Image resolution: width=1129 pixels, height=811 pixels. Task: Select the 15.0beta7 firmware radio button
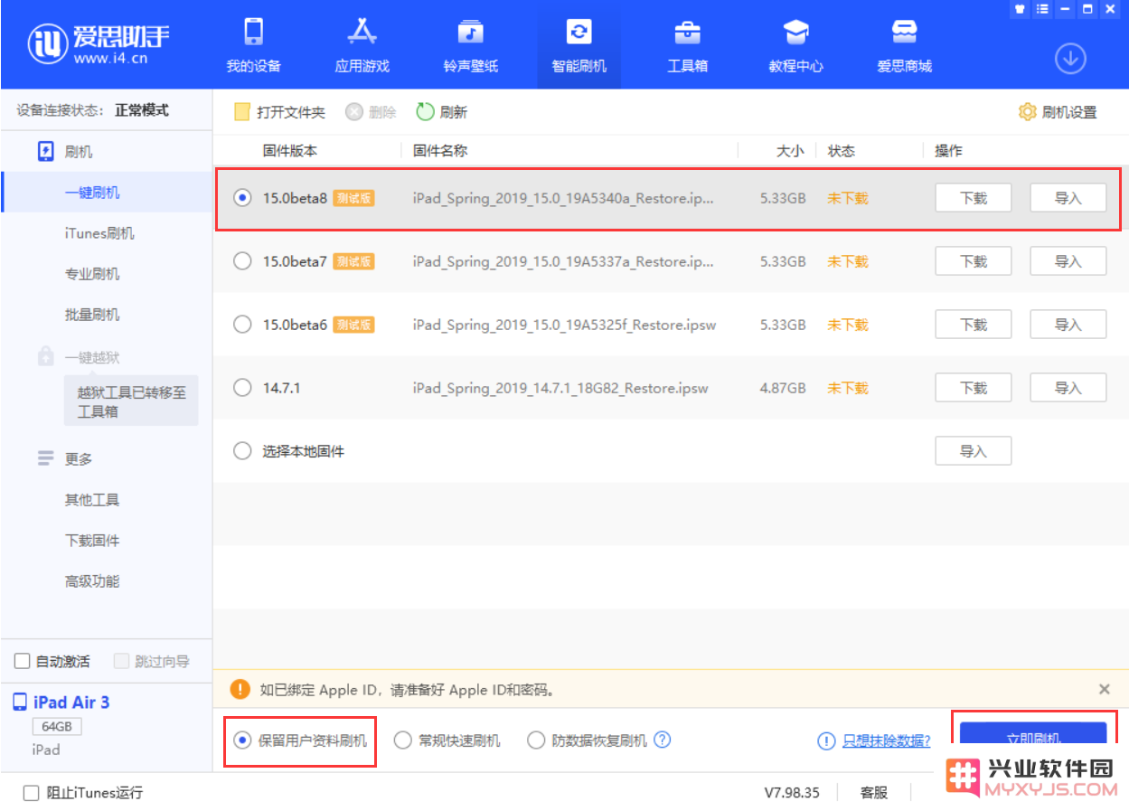coord(242,261)
